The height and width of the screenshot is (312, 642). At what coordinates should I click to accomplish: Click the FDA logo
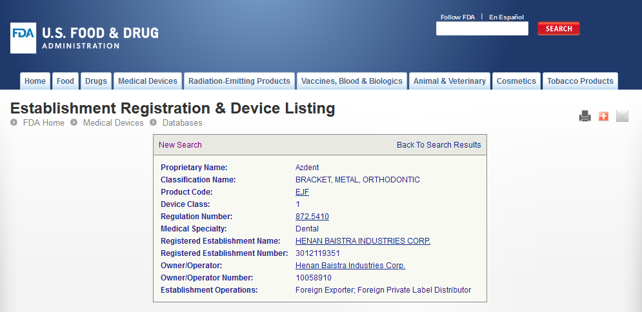(23, 38)
